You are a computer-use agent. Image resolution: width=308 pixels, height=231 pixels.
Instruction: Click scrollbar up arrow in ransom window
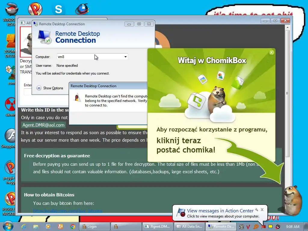click(x=287, y=27)
